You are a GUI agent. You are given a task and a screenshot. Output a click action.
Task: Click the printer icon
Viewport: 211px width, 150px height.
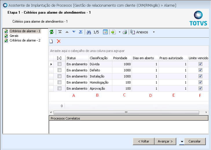[x=125, y=32]
